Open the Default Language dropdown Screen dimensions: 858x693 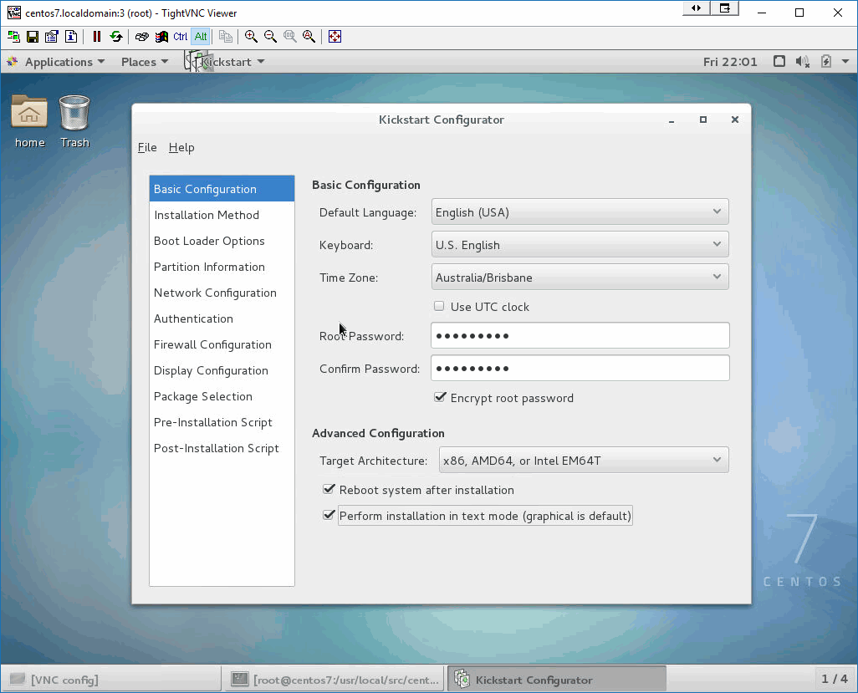(580, 211)
